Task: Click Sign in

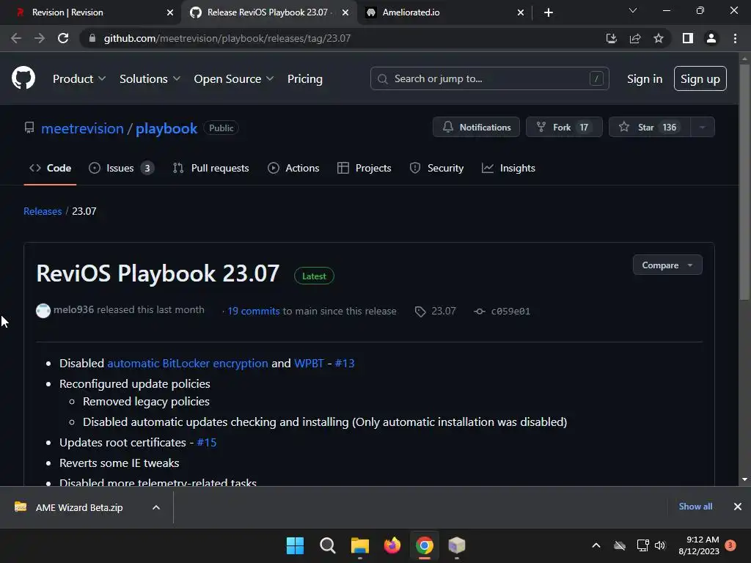Action: [645, 79]
